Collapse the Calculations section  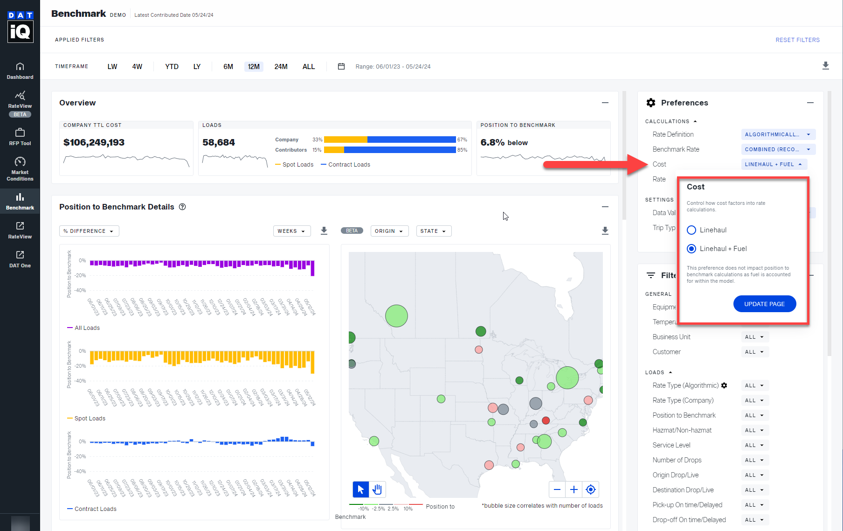pyautogui.click(x=671, y=121)
